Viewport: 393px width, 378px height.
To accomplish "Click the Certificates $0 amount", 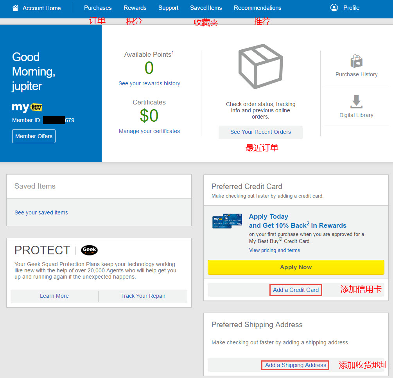I will pos(149,116).
